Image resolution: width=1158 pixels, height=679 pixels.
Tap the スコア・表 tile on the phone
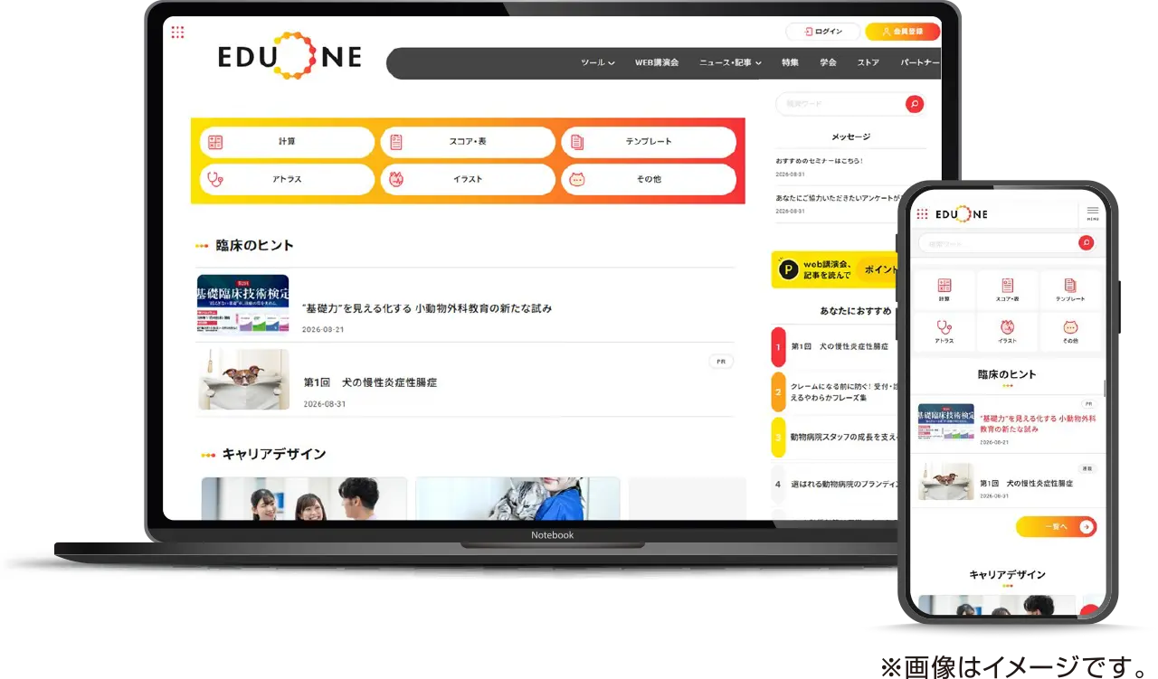1008,289
